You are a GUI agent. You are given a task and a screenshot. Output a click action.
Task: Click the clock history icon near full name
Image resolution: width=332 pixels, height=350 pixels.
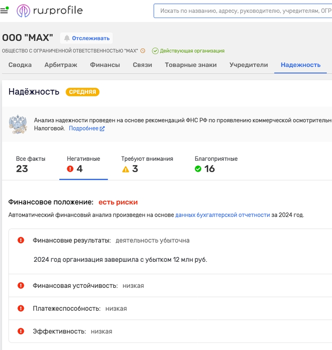pos(143,51)
